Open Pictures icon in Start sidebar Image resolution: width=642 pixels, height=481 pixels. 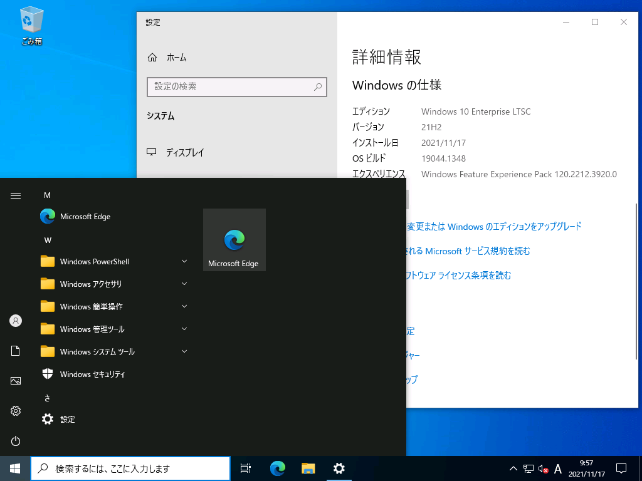click(16, 381)
